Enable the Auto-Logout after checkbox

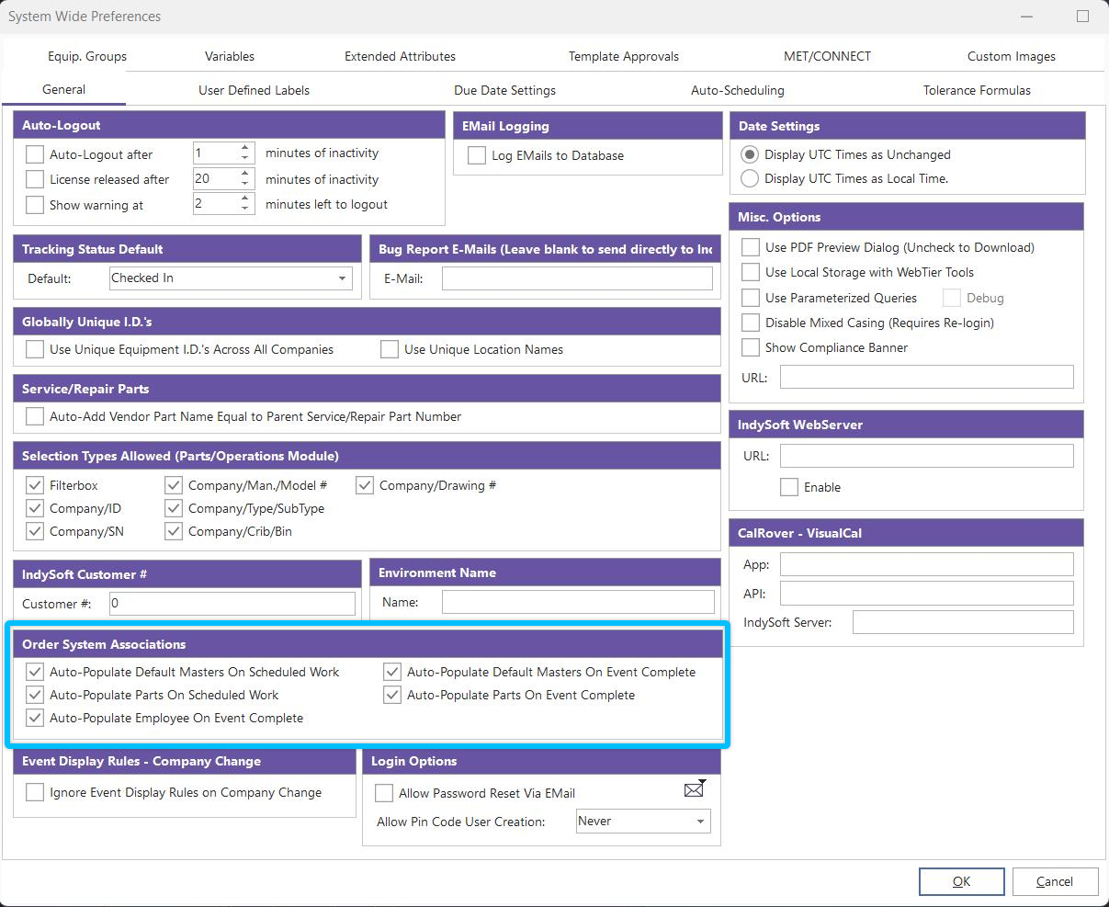pos(35,154)
